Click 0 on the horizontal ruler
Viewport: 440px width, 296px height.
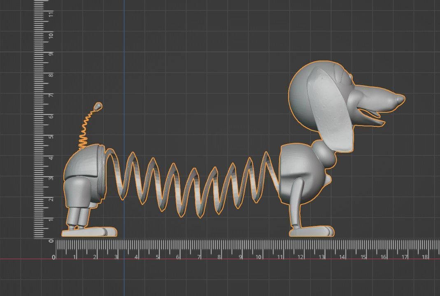[54, 257]
